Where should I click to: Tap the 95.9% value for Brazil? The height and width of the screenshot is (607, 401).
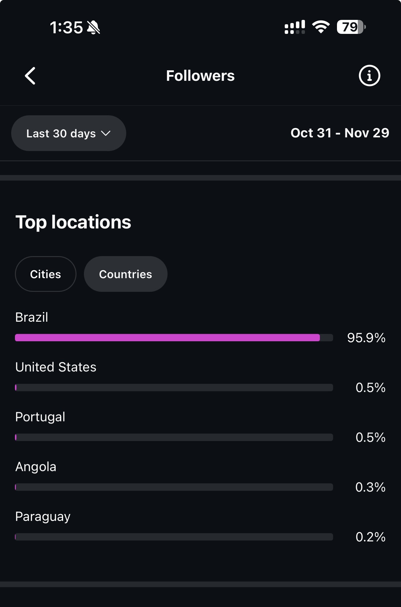366,338
